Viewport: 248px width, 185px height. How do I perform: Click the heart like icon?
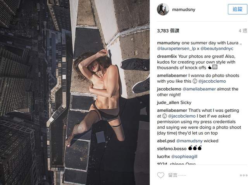click(161, 175)
